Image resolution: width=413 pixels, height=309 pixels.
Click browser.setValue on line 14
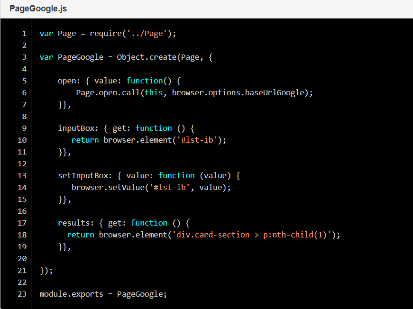(x=108, y=187)
